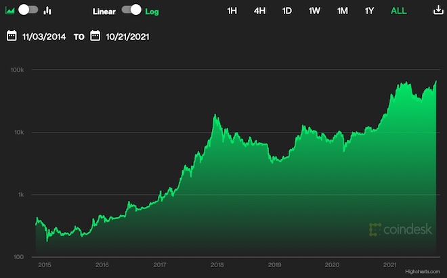Viewport: 447px width, 278px height.
Task: Click the 2021 x-axis label
Action: pos(389,265)
